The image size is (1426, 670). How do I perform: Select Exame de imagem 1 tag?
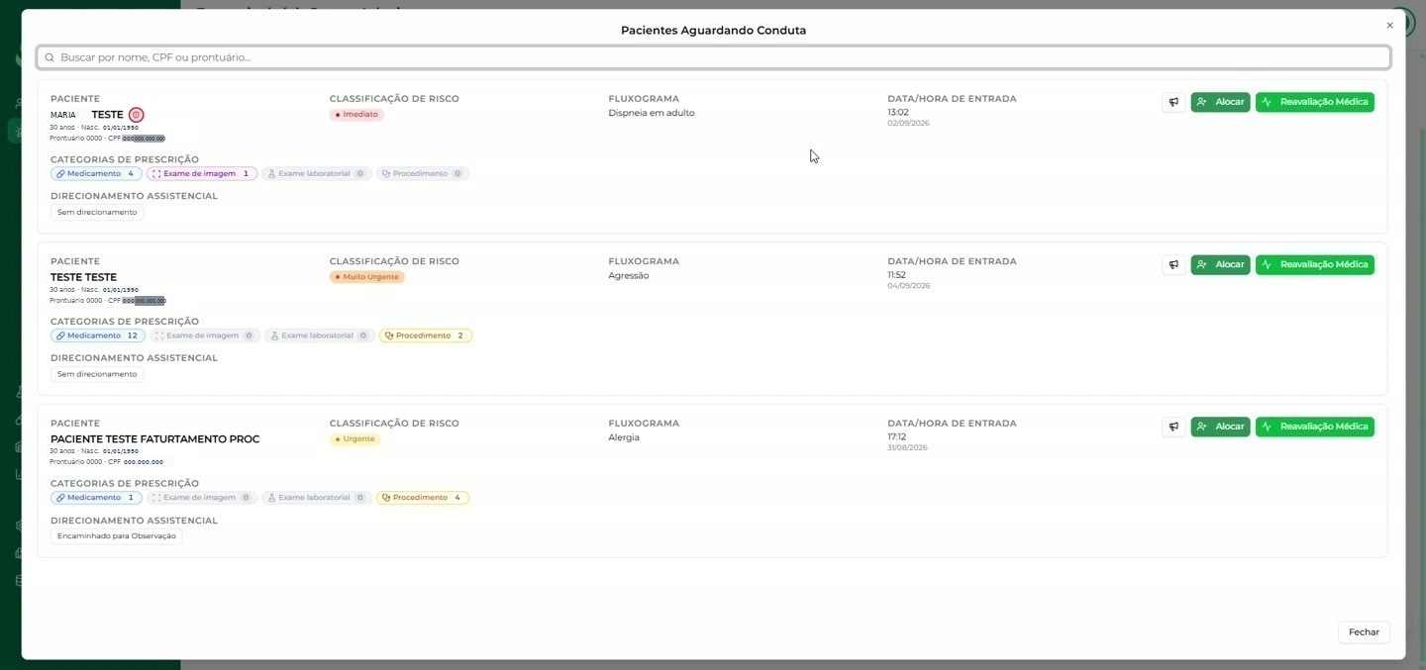pyautogui.click(x=202, y=173)
